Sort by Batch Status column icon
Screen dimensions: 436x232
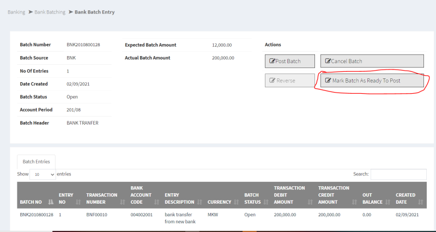[x=265, y=202]
